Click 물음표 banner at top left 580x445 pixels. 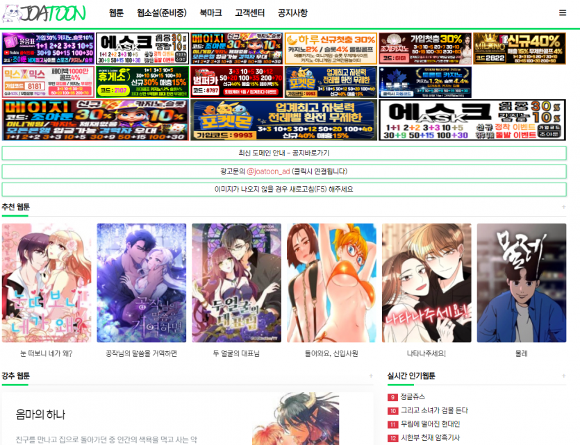[48, 49]
